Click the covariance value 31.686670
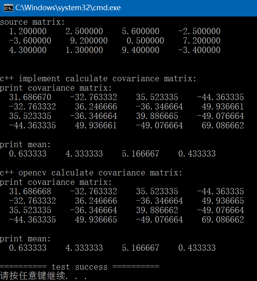The image size is (257, 281). coord(30,97)
